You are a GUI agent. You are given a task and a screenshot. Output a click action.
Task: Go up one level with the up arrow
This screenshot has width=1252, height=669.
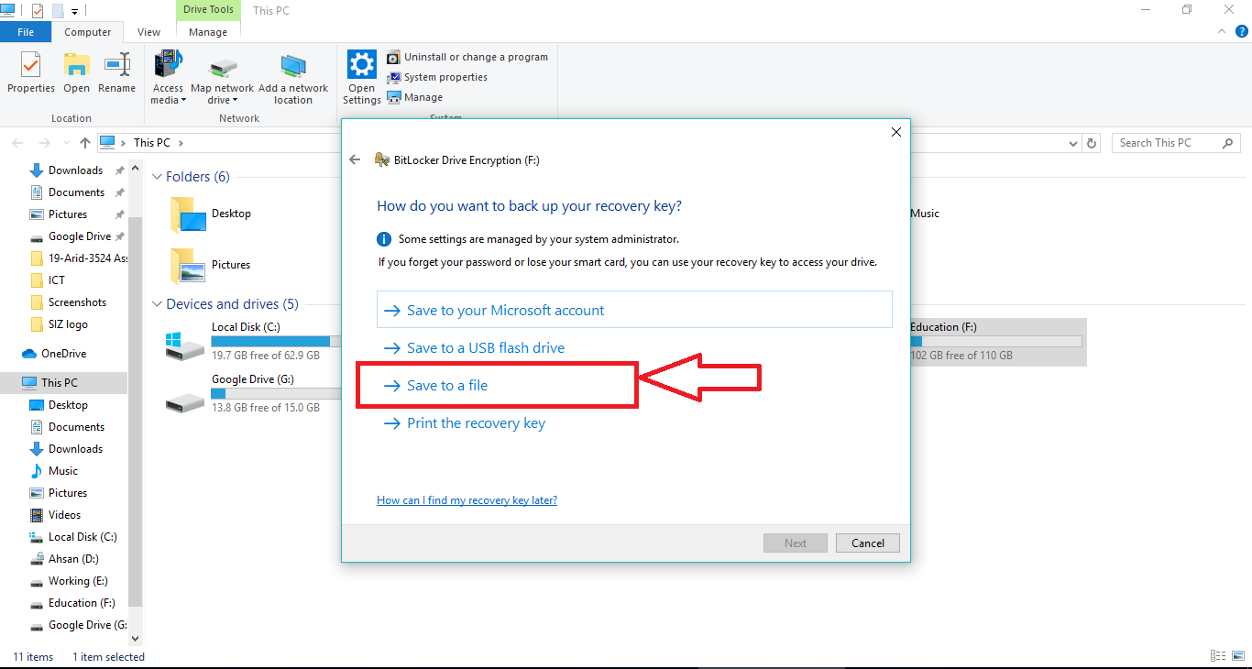[x=85, y=143]
